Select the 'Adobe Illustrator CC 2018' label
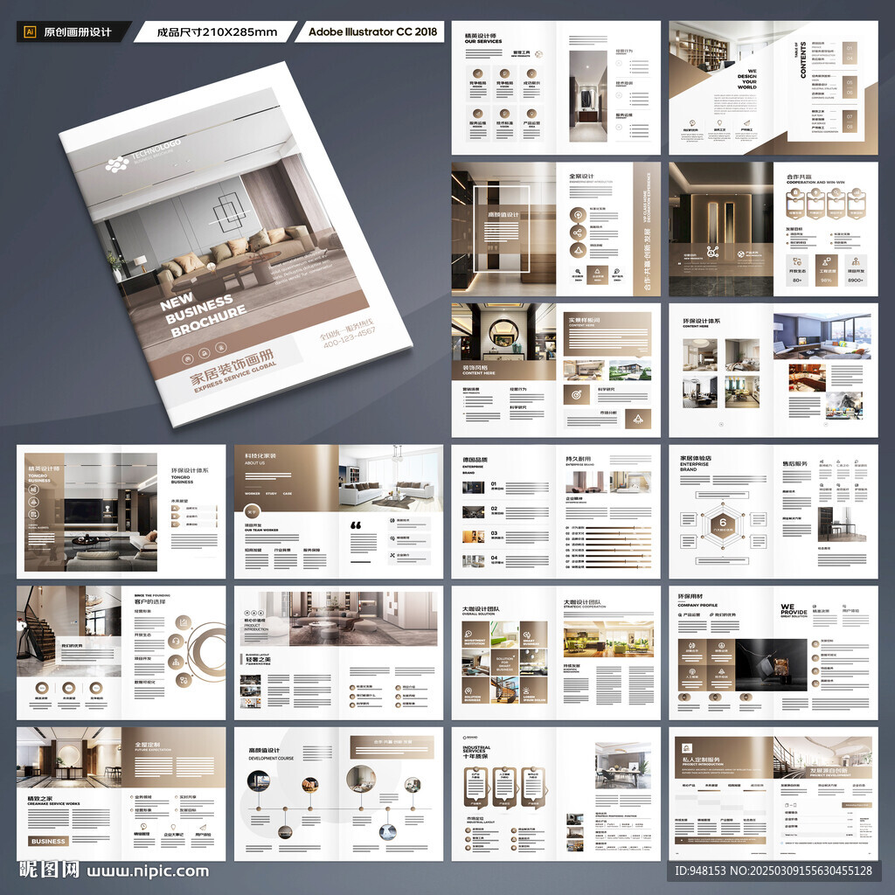 point(372,32)
